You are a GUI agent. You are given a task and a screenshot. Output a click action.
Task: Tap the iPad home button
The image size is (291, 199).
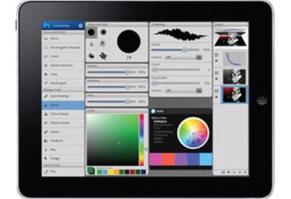click(x=262, y=100)
